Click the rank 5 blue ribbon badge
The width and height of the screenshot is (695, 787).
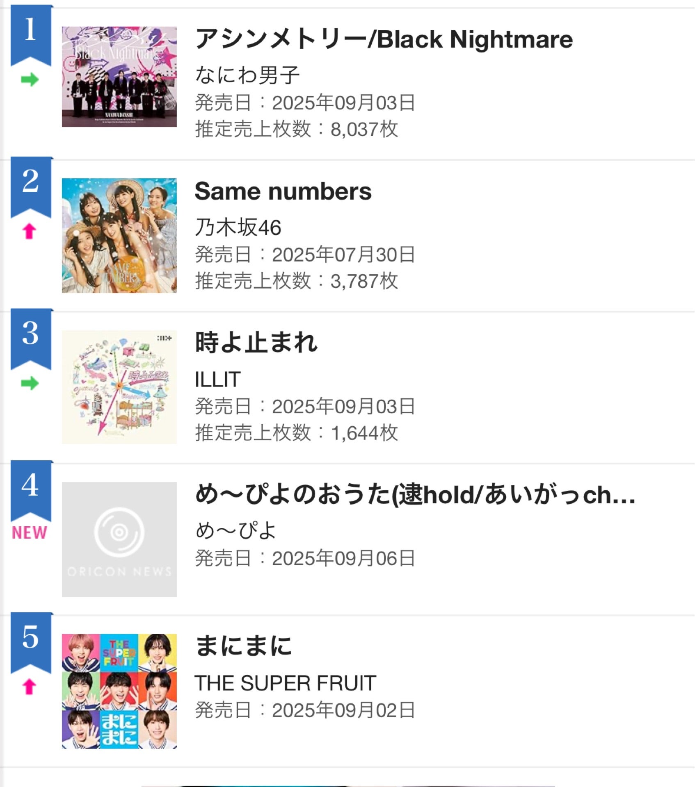click(31, 639)
